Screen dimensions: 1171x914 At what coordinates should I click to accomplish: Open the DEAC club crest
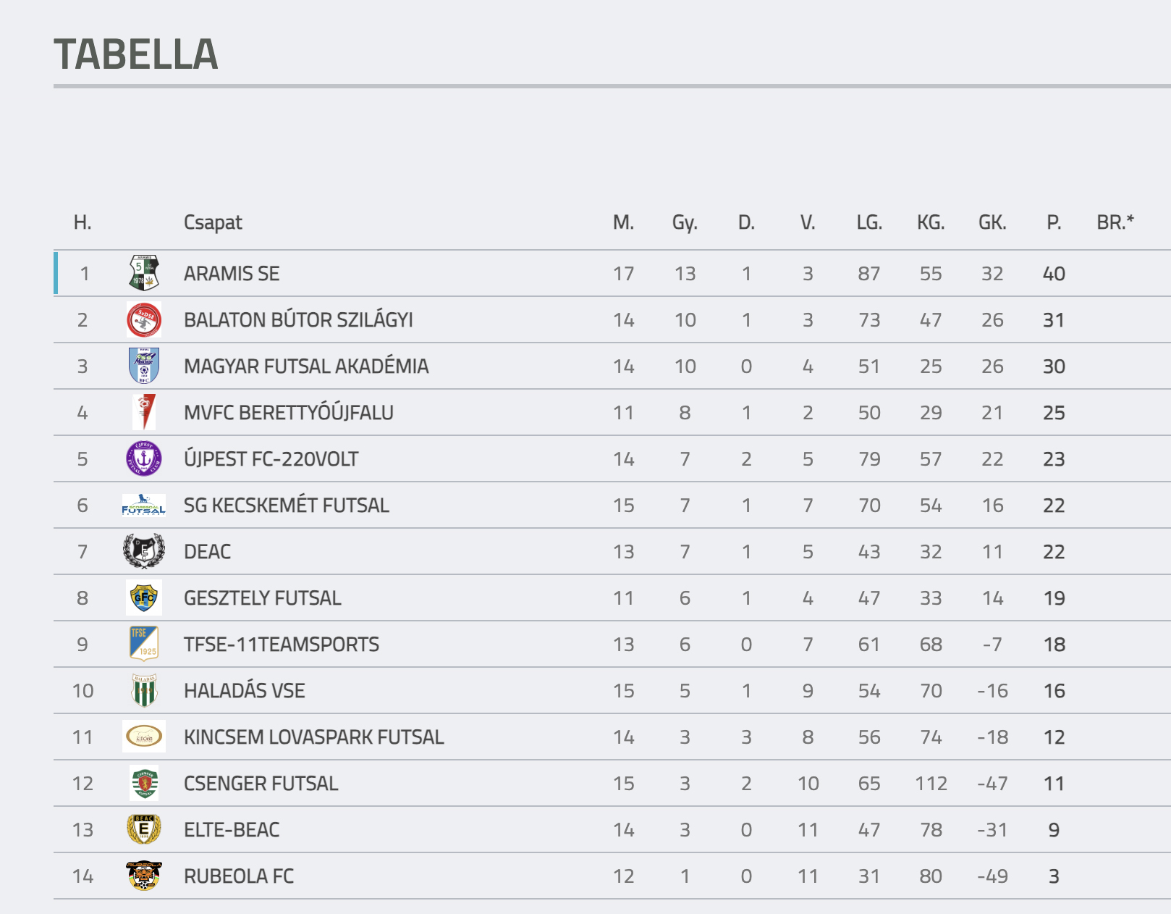143,551
